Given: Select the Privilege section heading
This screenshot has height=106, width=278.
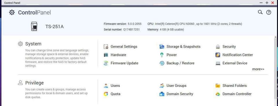Looking at the screenshot, I should [x=34, y=83].
